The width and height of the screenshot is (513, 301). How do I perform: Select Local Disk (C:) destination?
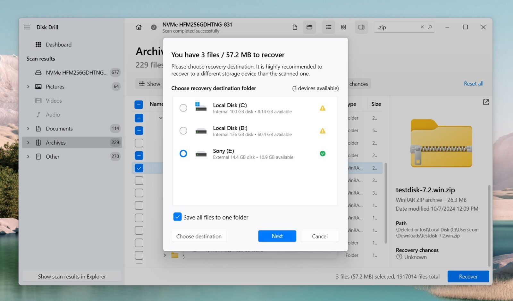coord(183,108)
